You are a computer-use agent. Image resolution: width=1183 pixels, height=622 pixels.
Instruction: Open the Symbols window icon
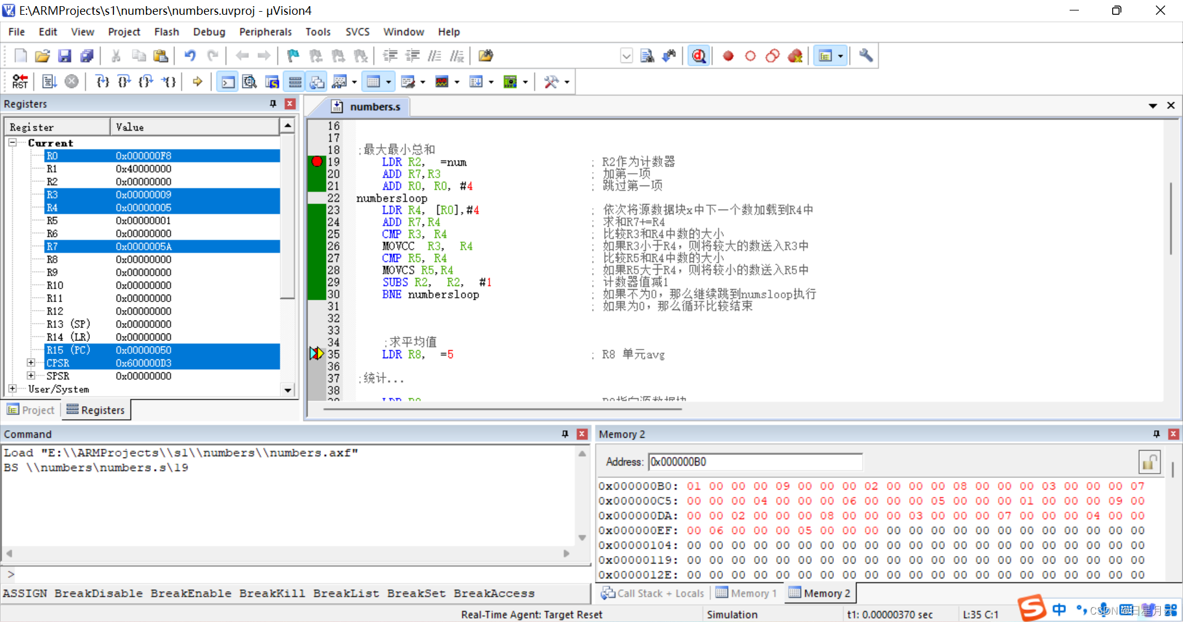pyautogui.click(x=272, y=81)
